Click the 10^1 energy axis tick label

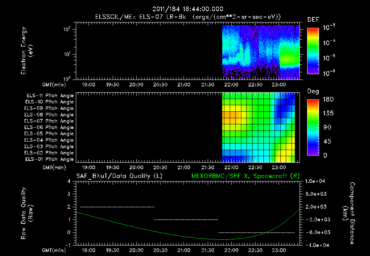coord(67,54)
